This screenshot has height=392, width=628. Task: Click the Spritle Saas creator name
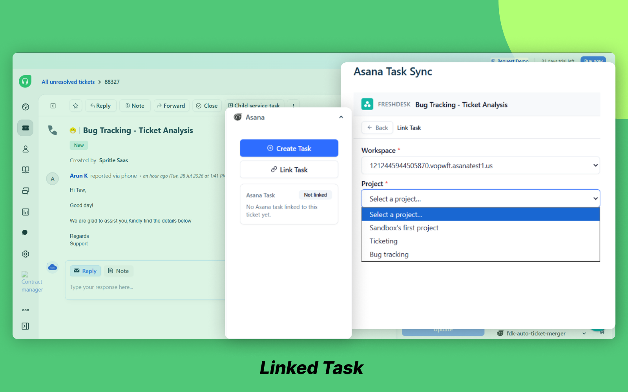tap(113, 160)
